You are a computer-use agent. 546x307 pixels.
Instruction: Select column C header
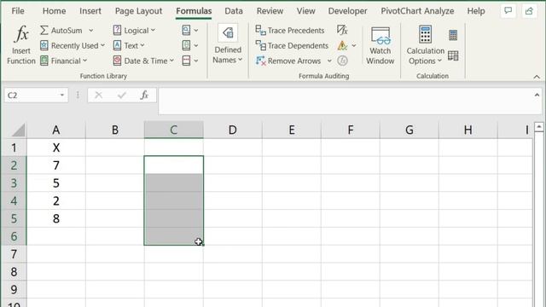click(x=174, y=130)
